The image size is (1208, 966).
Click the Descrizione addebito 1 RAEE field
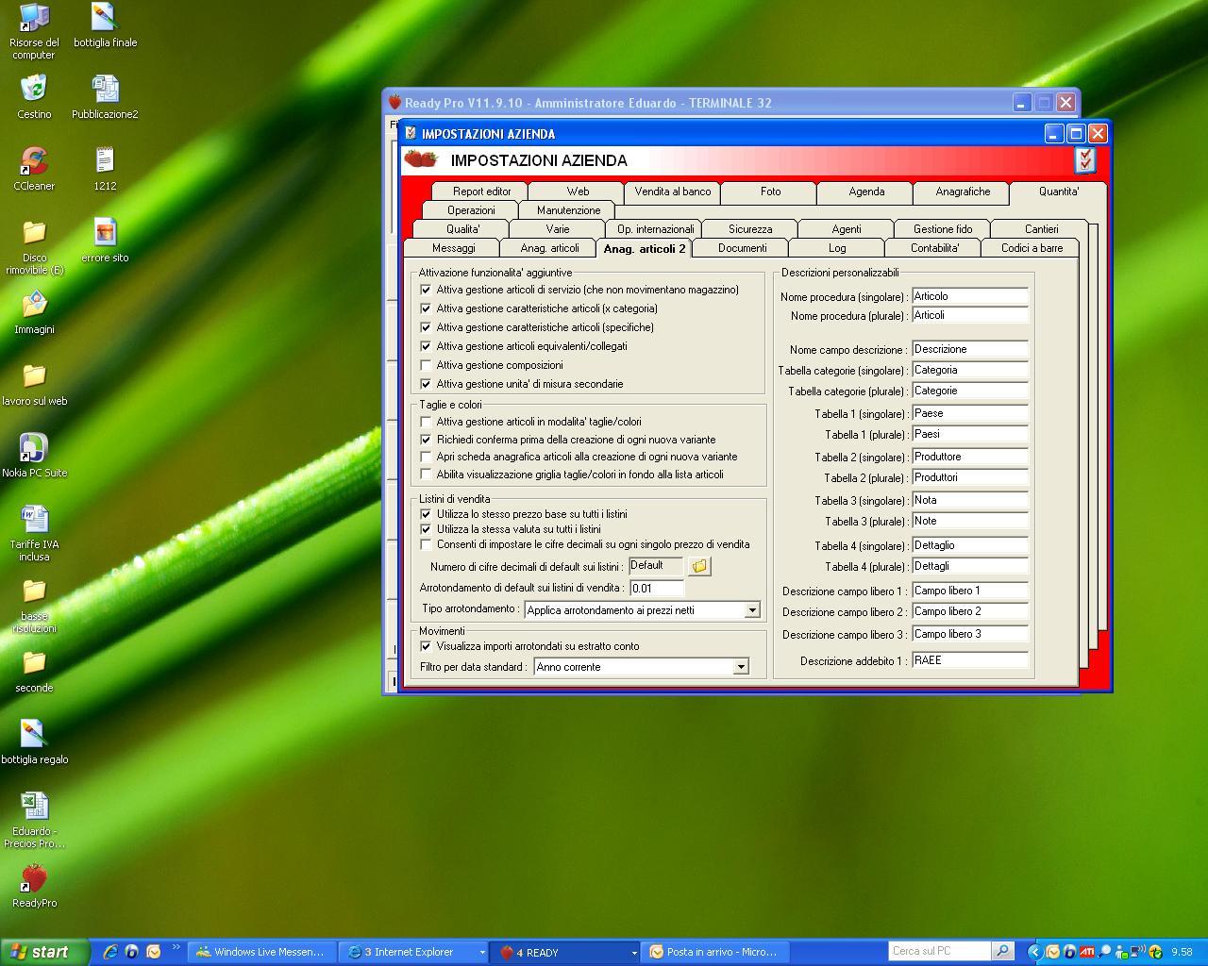[969, 660]
